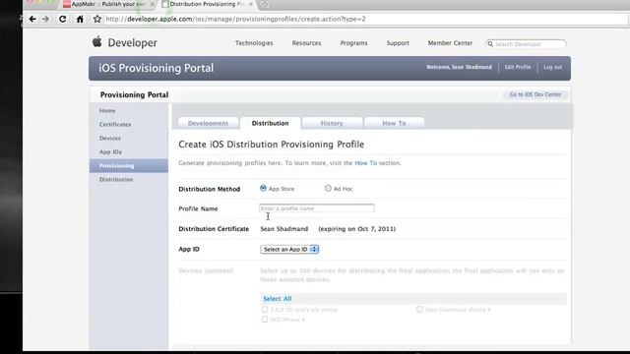Select the App Store radio button
This screenshot has width=630, height=354.
tap(263, 188)
